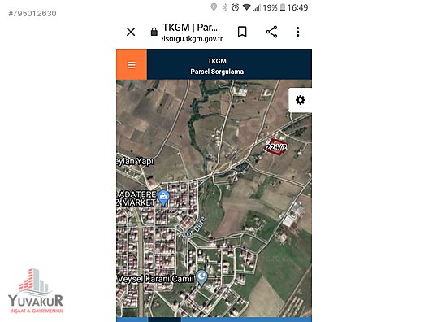Close the browser tab with X
Viewport: 429px width, 322px height.
(131, 32)
